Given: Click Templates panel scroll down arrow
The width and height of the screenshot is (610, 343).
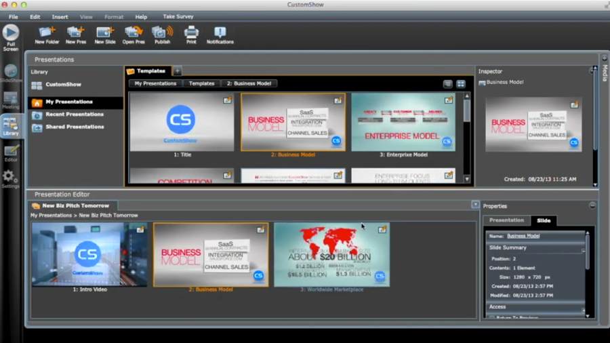Looking at the screenshot, I should tap(467, 179).
